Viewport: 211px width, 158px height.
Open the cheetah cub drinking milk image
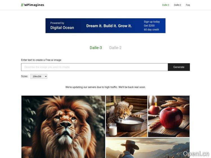click(127, 116)
